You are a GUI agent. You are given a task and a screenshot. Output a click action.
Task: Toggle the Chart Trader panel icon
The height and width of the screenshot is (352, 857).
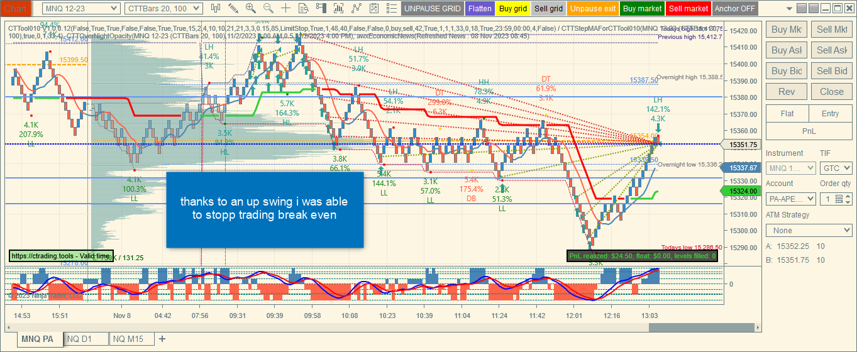(x=321, y=8)
